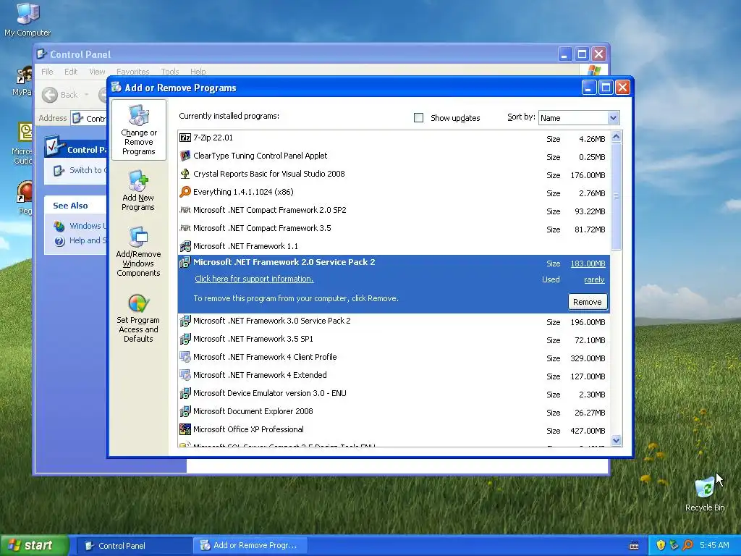
Task: Open the Recycle Bin on desktop
Action: [705, 494]
